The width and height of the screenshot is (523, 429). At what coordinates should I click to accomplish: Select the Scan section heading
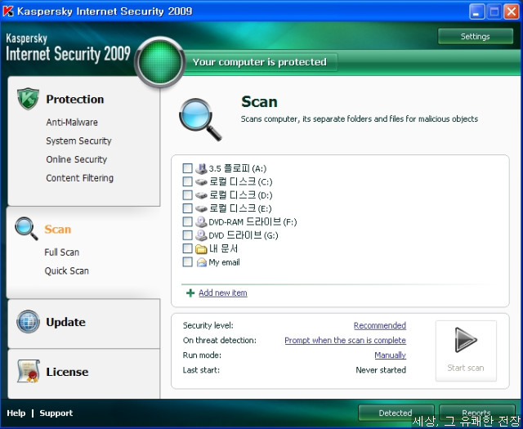pyautogui.click(x=58, y=229)
